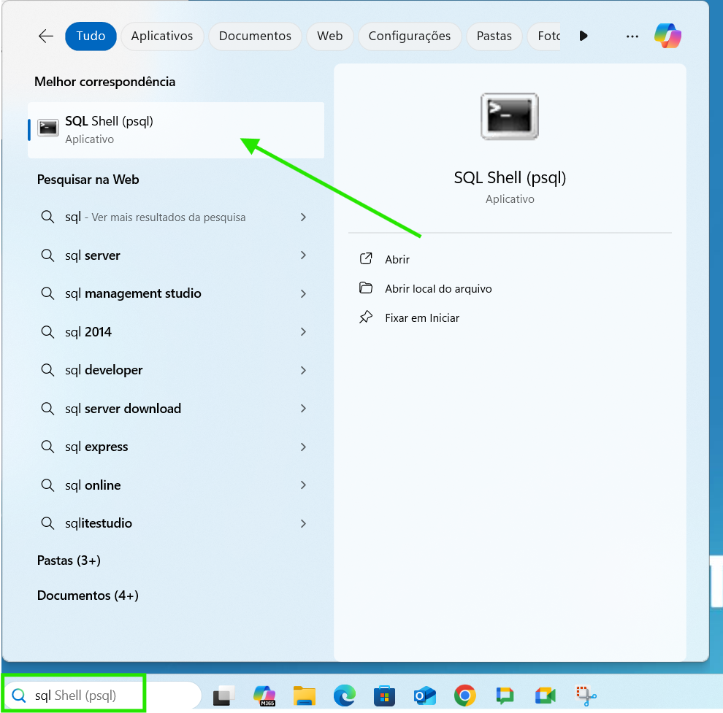
Task: Switch to the Aplicativos filter tab
Action: click(162, 36)
